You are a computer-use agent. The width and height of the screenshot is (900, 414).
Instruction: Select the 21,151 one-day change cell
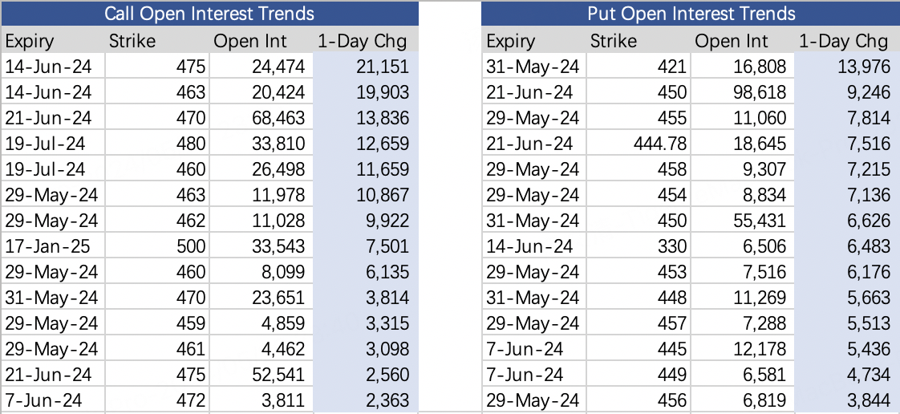366,66
